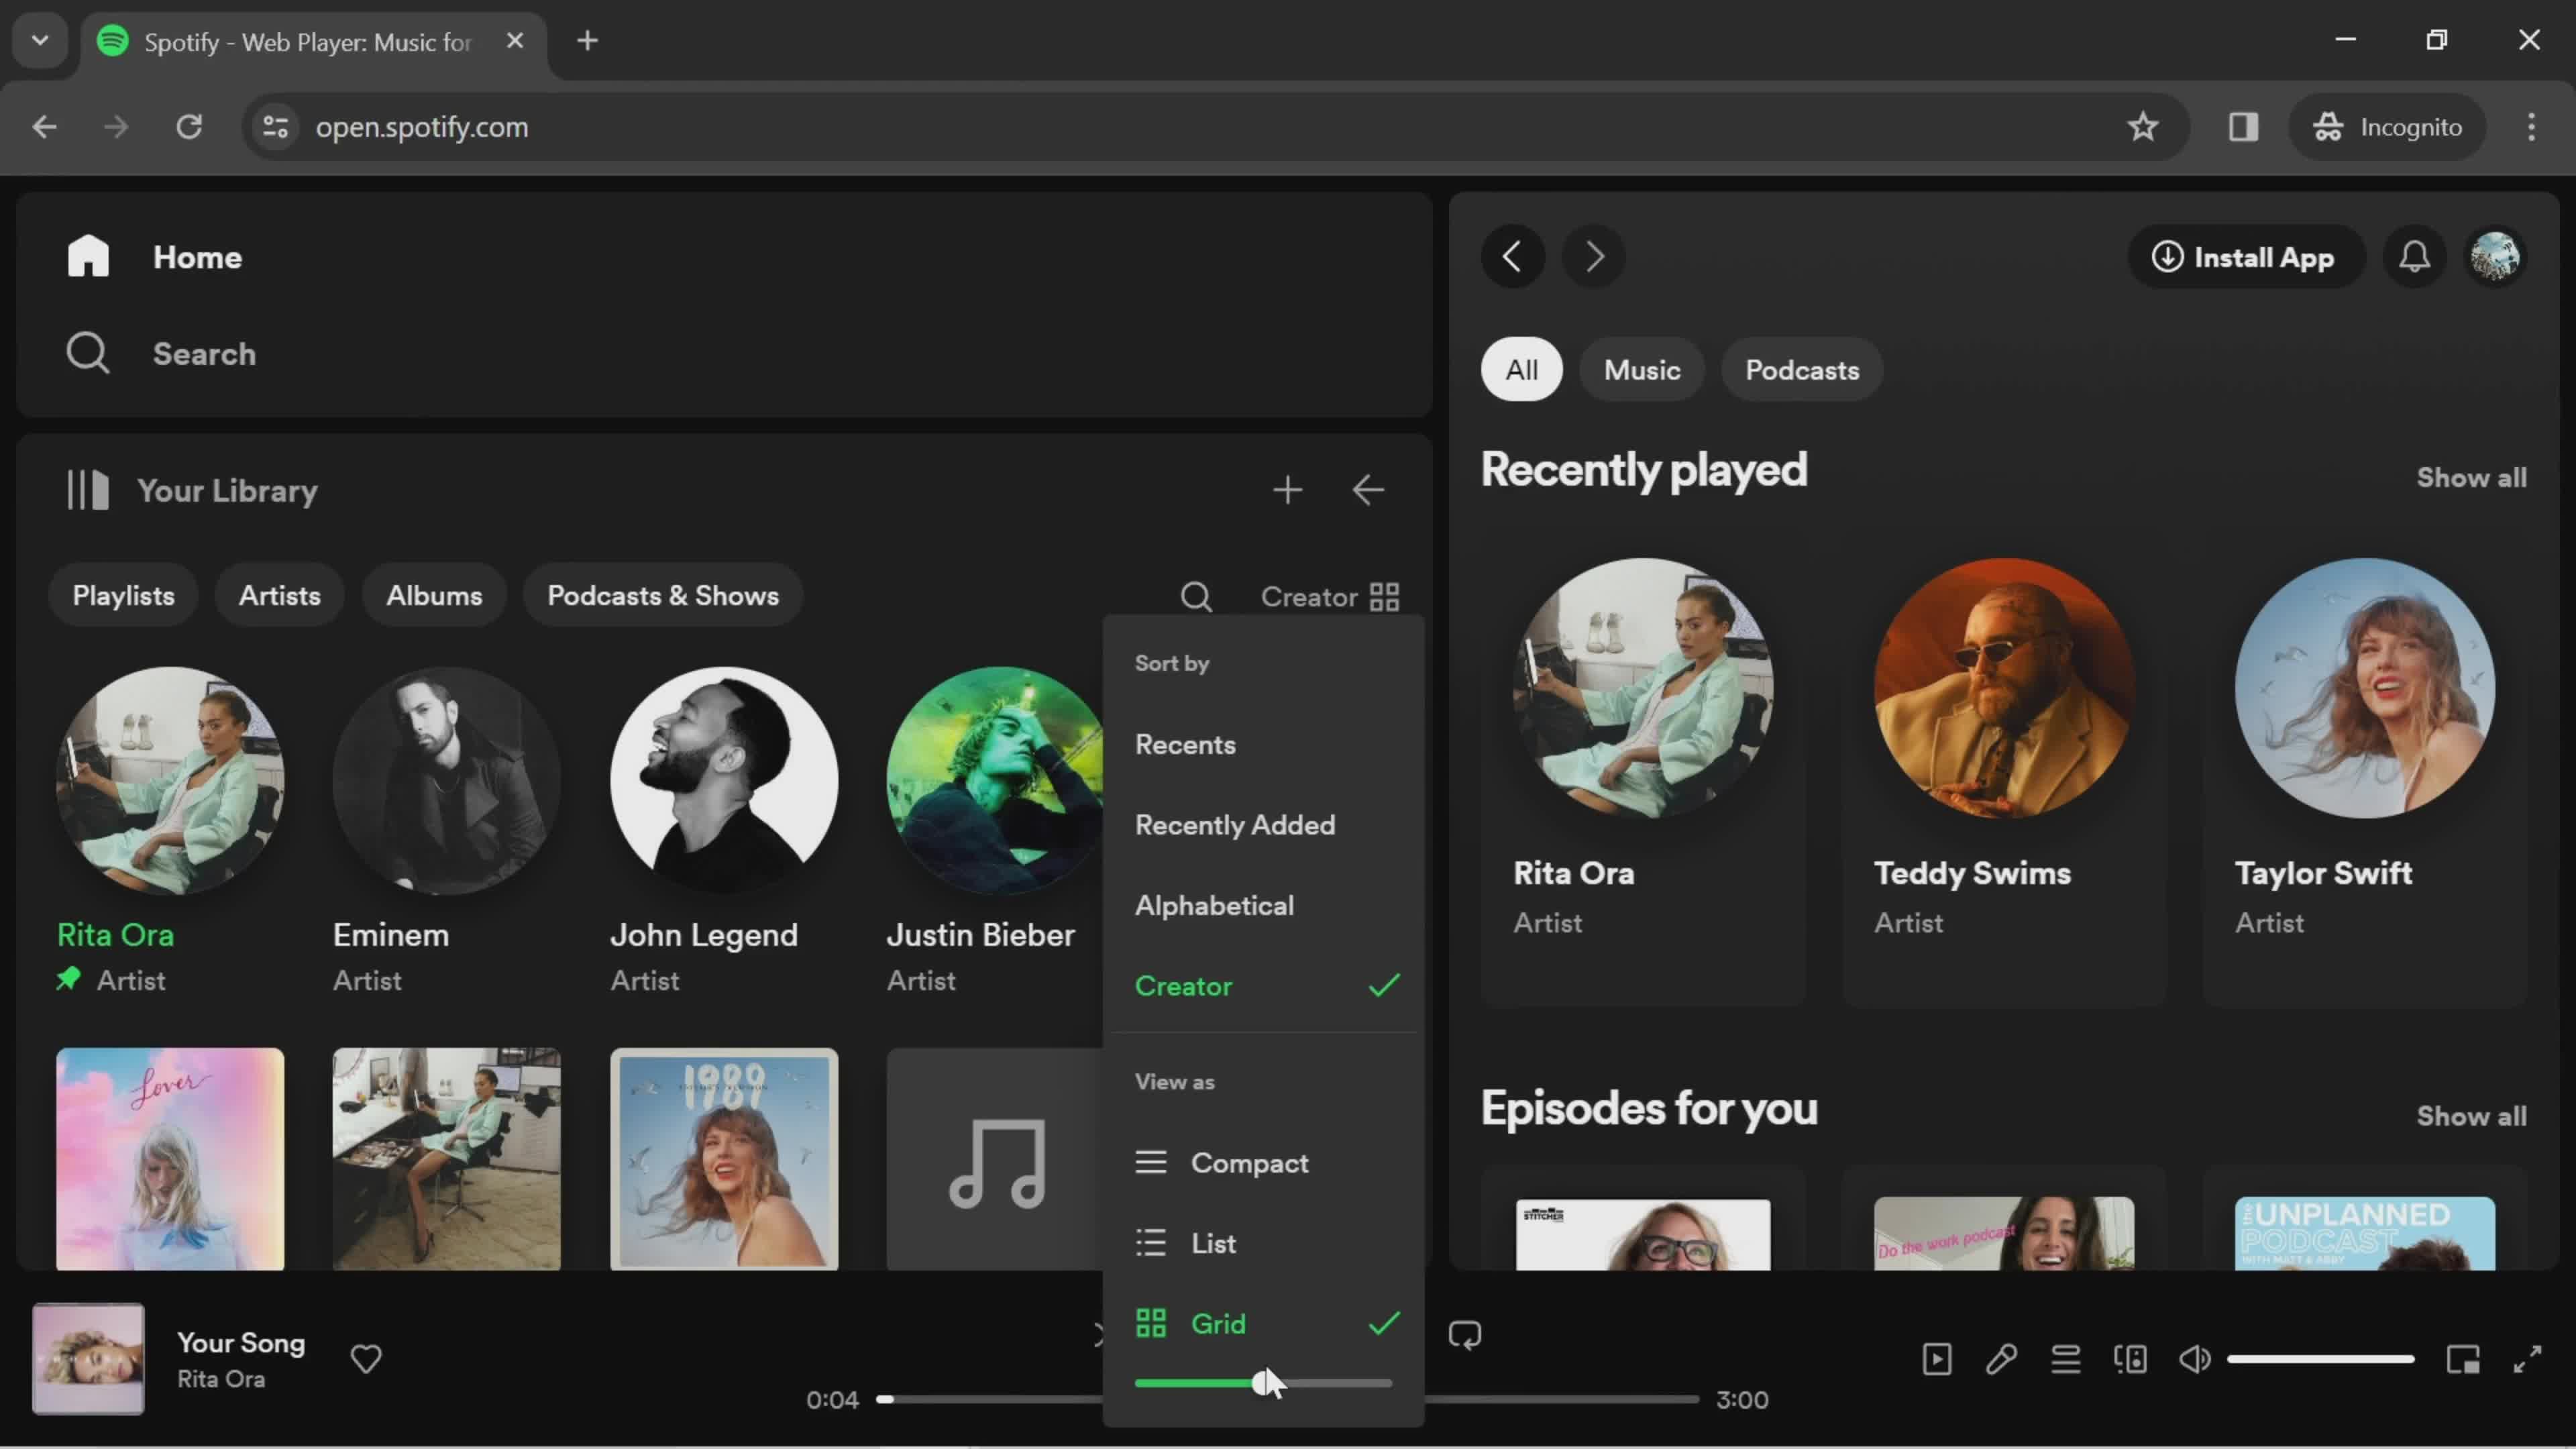Collapse Your Library icon
Image resolution: width=2576 pixels, height=1449 pixels.
[x=88, y=491]
